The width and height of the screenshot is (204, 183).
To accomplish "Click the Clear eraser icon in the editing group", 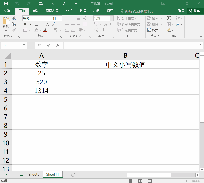I will pyautogui.click(x=169, y=30).
